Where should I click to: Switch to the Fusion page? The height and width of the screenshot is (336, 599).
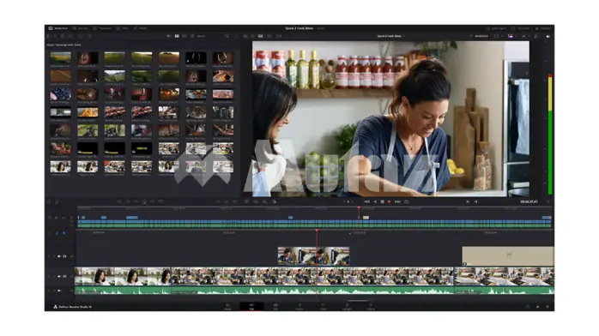point(299,306)
